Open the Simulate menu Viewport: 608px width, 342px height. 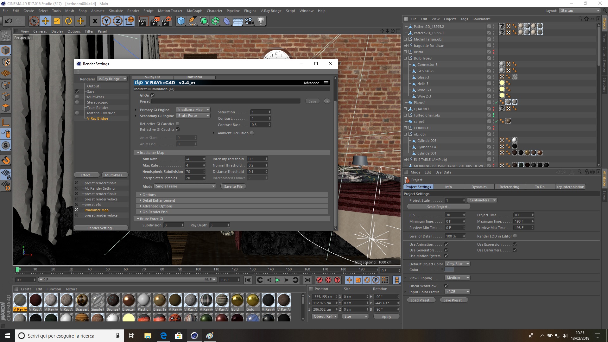[116, 11]
